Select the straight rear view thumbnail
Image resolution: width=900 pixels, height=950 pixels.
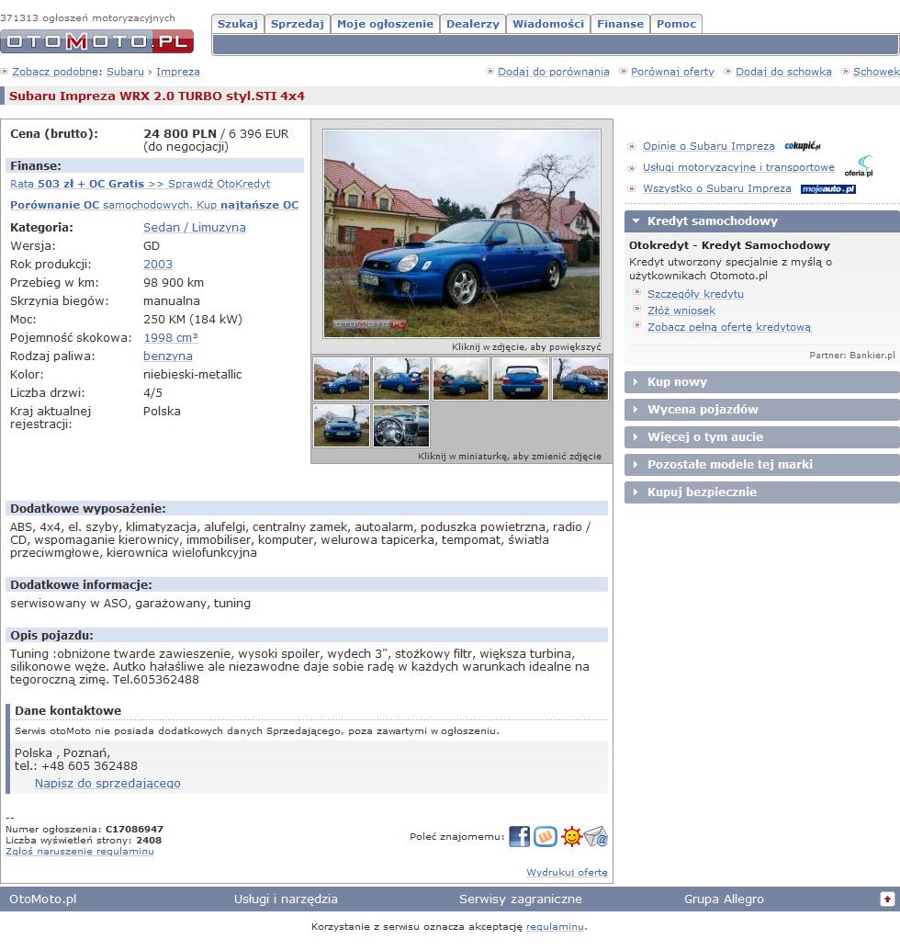(521, 379)
